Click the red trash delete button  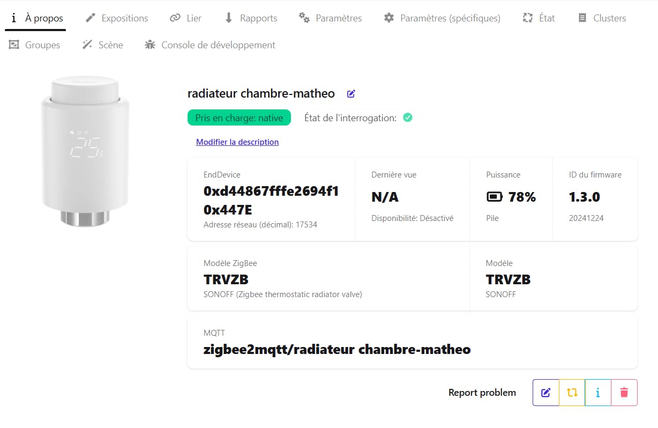(x=624, y=393)
